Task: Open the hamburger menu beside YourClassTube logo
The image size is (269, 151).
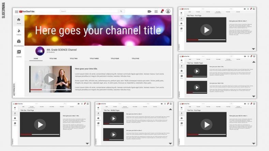Action: (16, 12)
